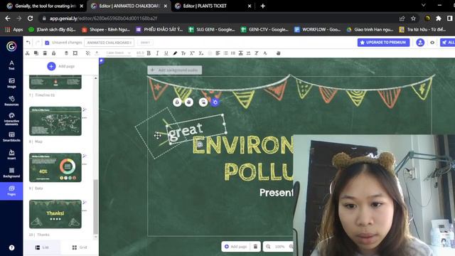The image size is (455, 256).
Task: Lock the selected element from the toolbar
Action: 54,53
